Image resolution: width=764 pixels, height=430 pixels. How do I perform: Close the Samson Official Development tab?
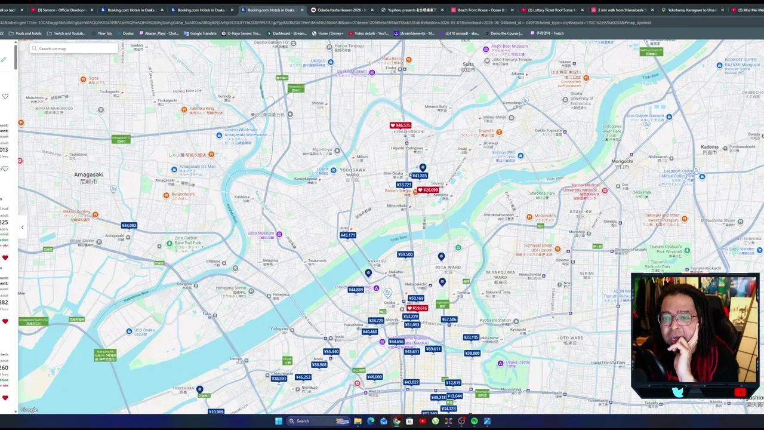pos(92,10)
